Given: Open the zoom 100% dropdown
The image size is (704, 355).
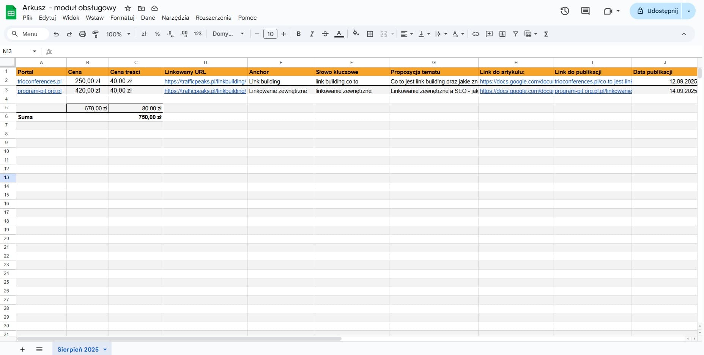Looking at the screenshot, I should coord(118,34).
